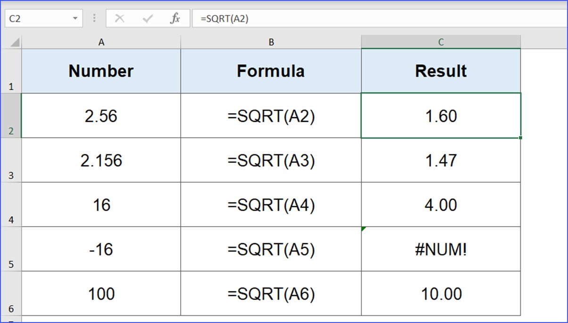Select column header A
Screen dimensions: 568x323
click(x=101, y=42)
